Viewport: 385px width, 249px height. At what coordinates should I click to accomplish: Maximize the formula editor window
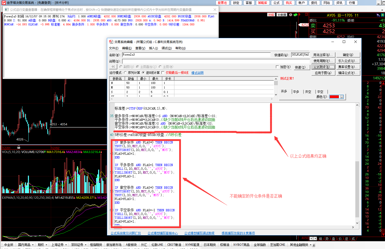pyautogui.click(x=344, y=42)
